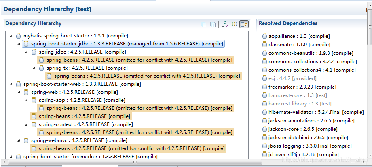Collapse the mybatis-spring-boot-starter node
The width and height of the screenshot is (372, 167).
coord(11,36)
